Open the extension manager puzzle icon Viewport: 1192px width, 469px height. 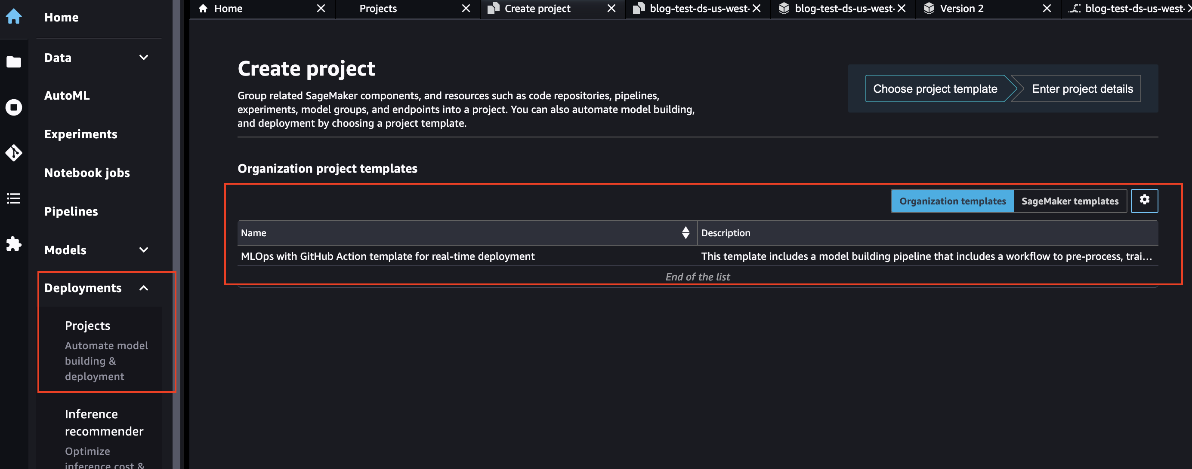coord(13,244)
